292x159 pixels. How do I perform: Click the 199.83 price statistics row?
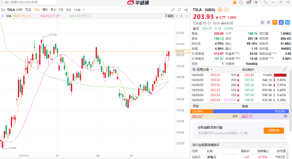click(x=265, y=80)
